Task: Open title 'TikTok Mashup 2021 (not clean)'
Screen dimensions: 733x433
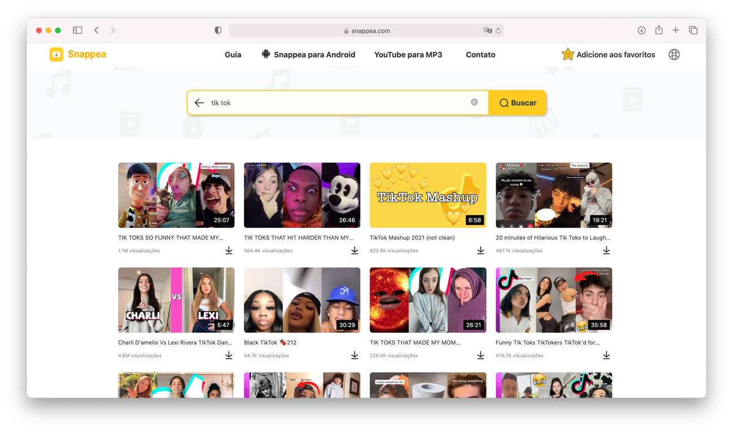Action: 412,238
